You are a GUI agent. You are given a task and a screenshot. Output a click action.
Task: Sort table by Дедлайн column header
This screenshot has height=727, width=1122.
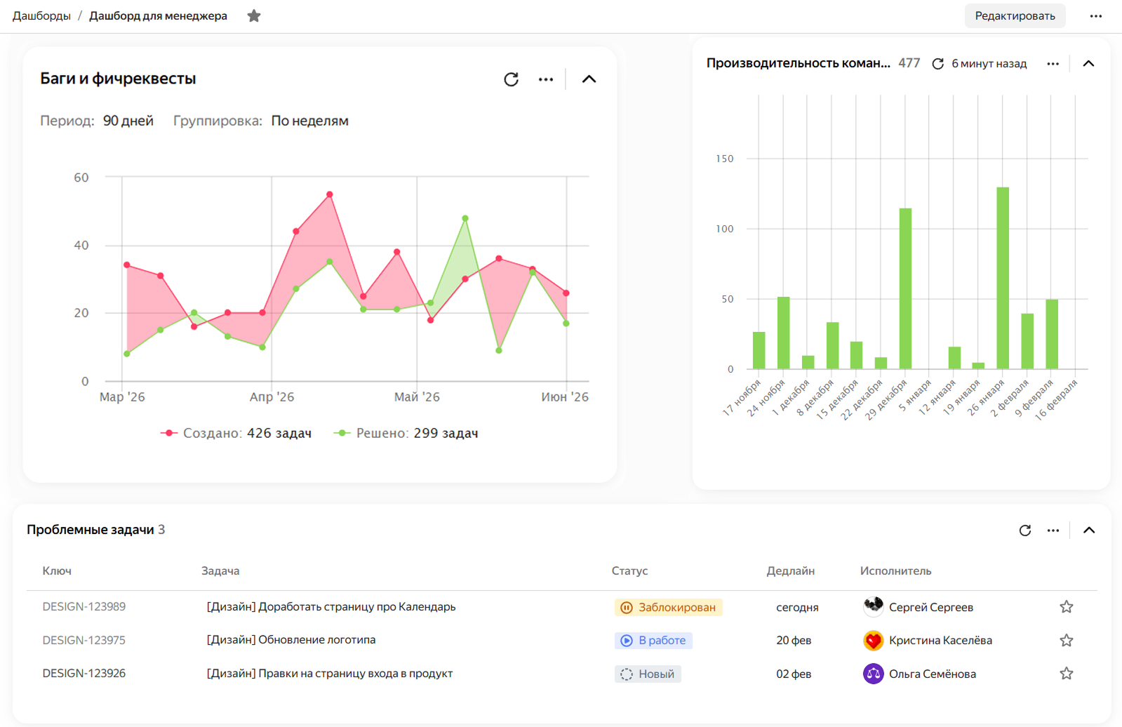coord(790,571)
